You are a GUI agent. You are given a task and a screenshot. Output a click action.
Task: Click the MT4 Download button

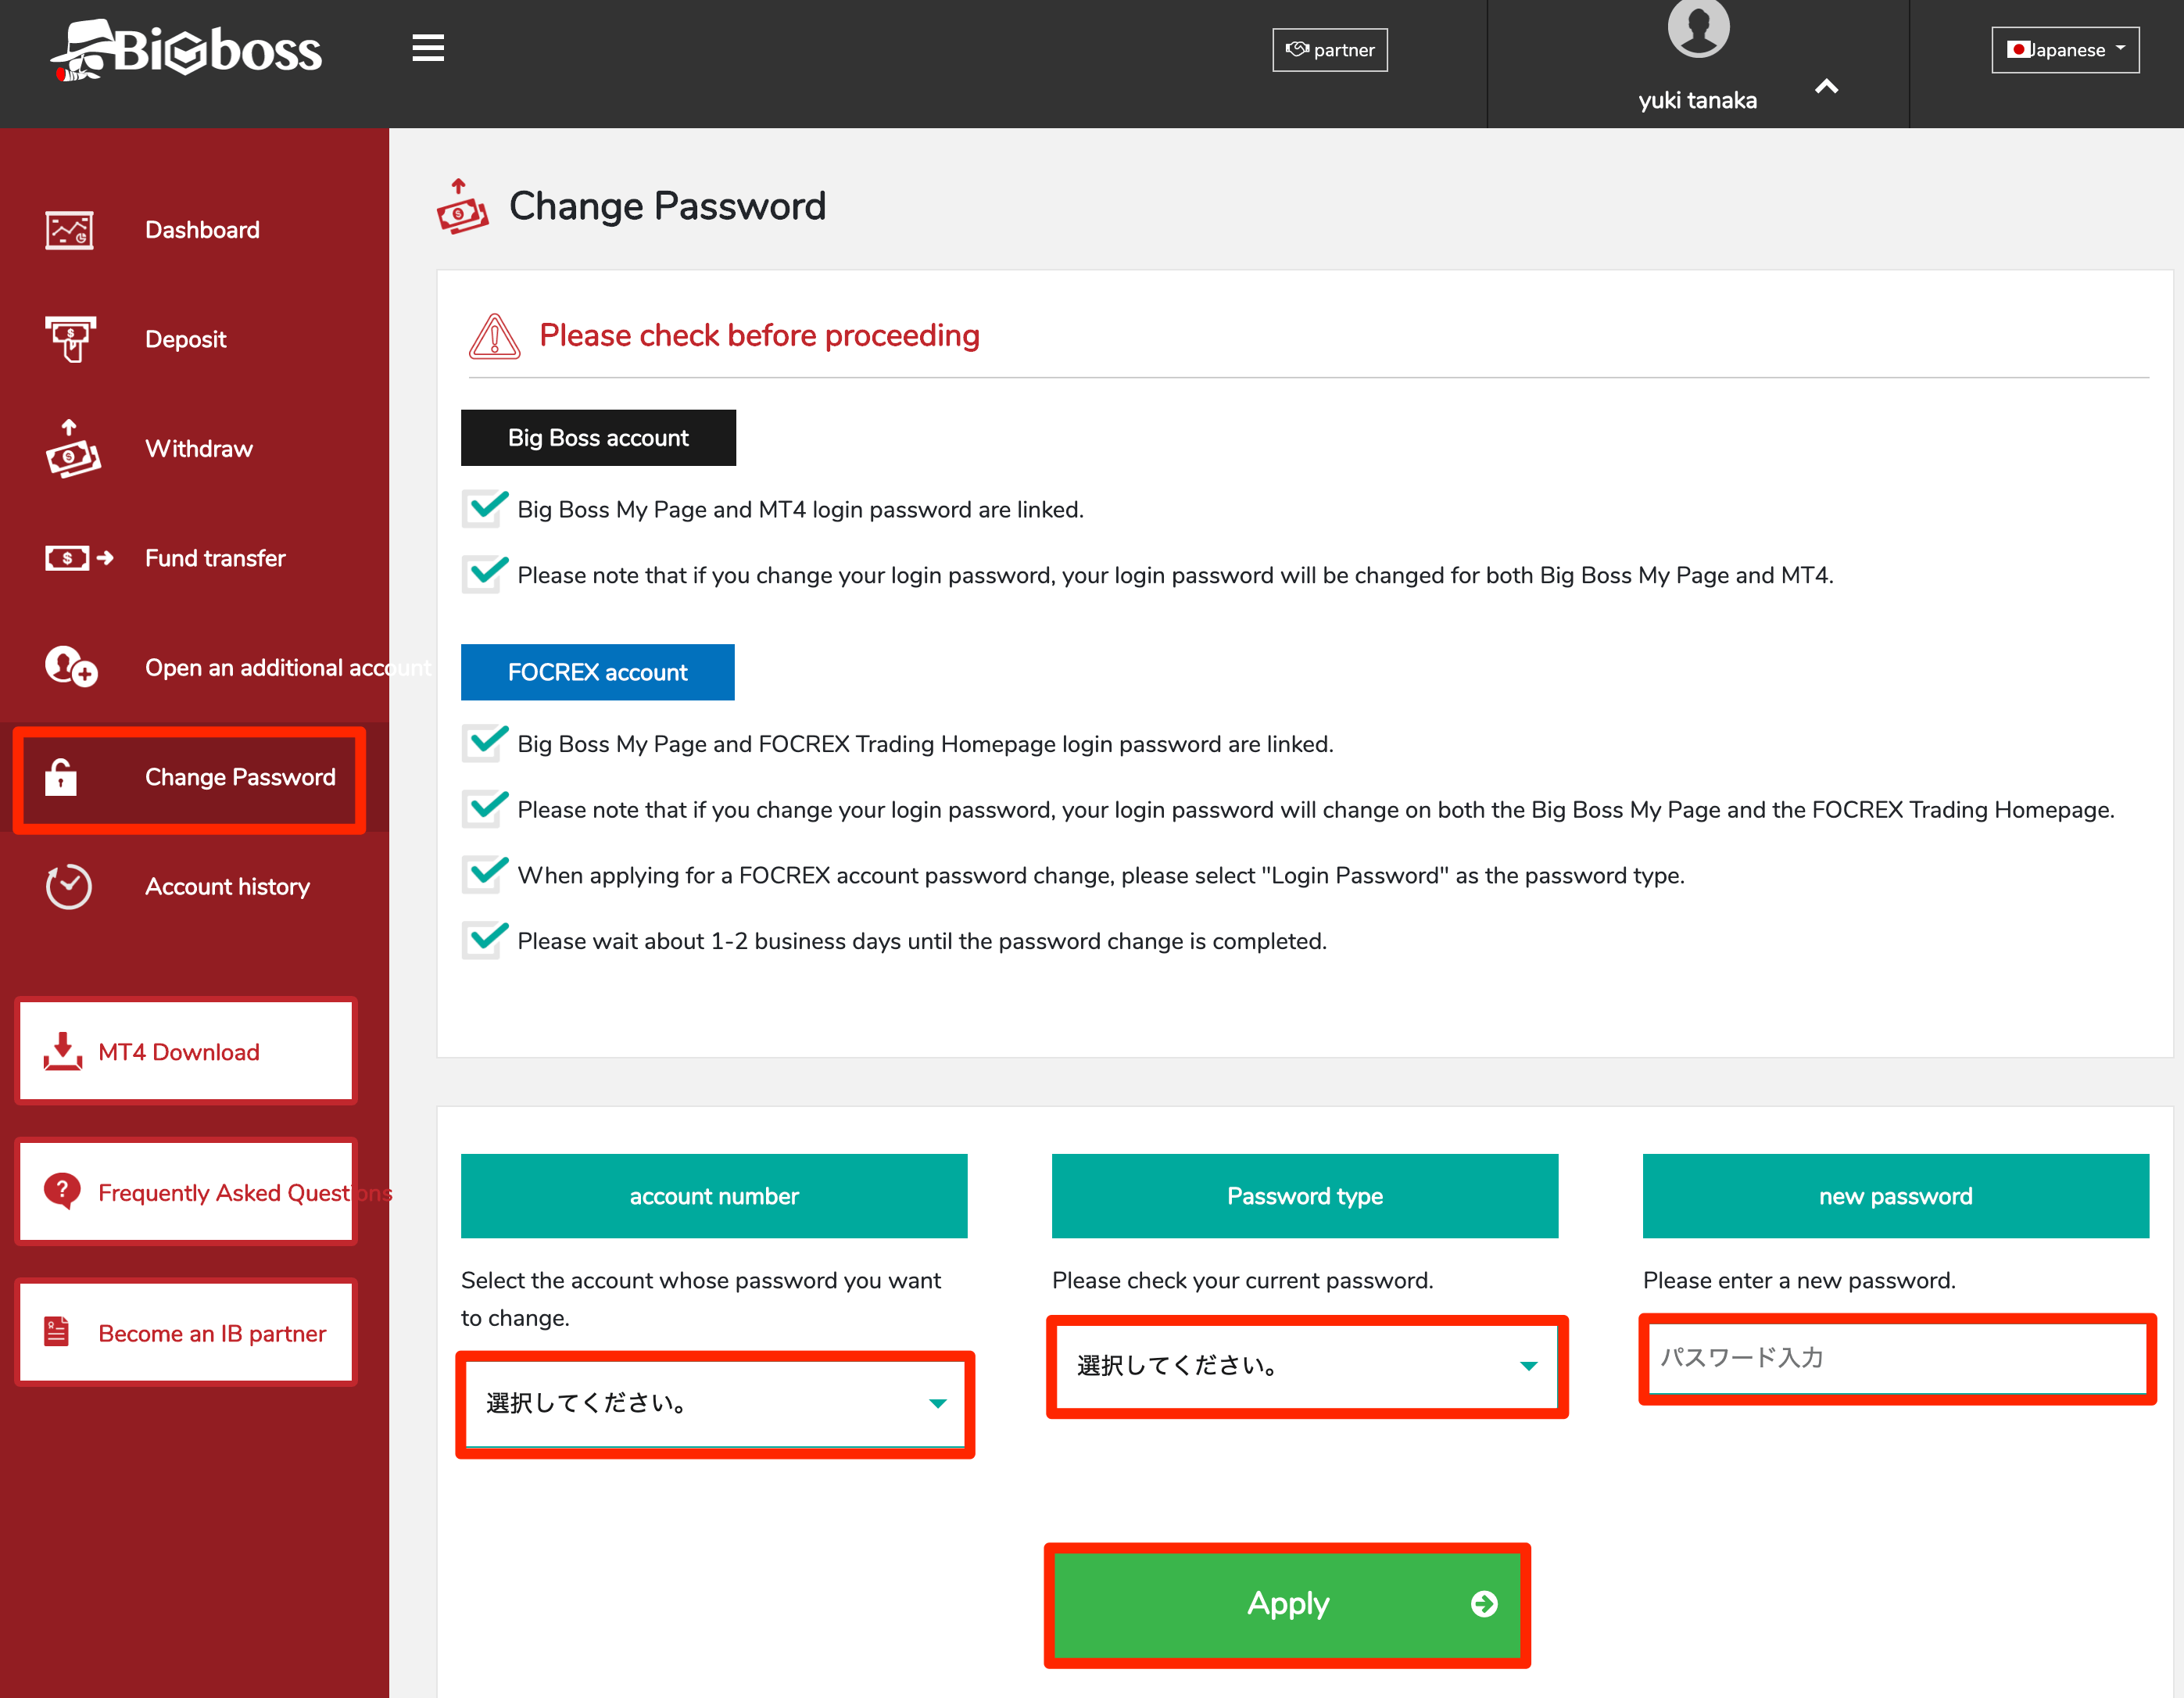pos(187,1051)
